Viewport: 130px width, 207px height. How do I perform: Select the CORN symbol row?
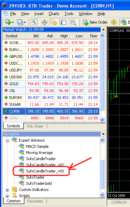(51, 111)
